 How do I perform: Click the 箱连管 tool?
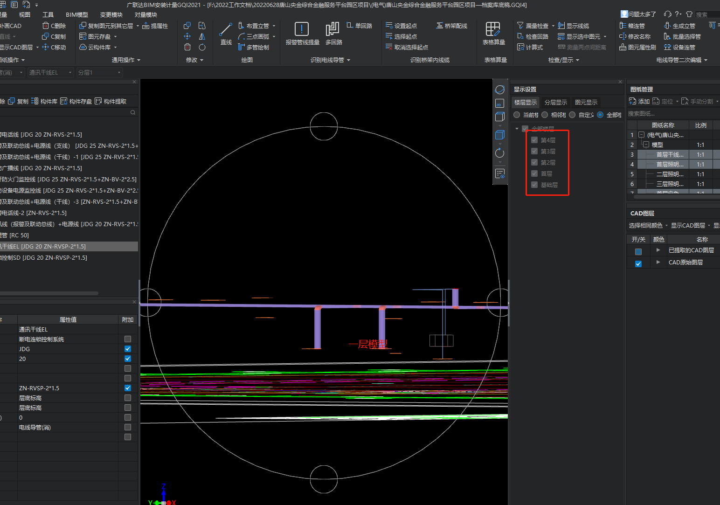click(x=632, y=26)
